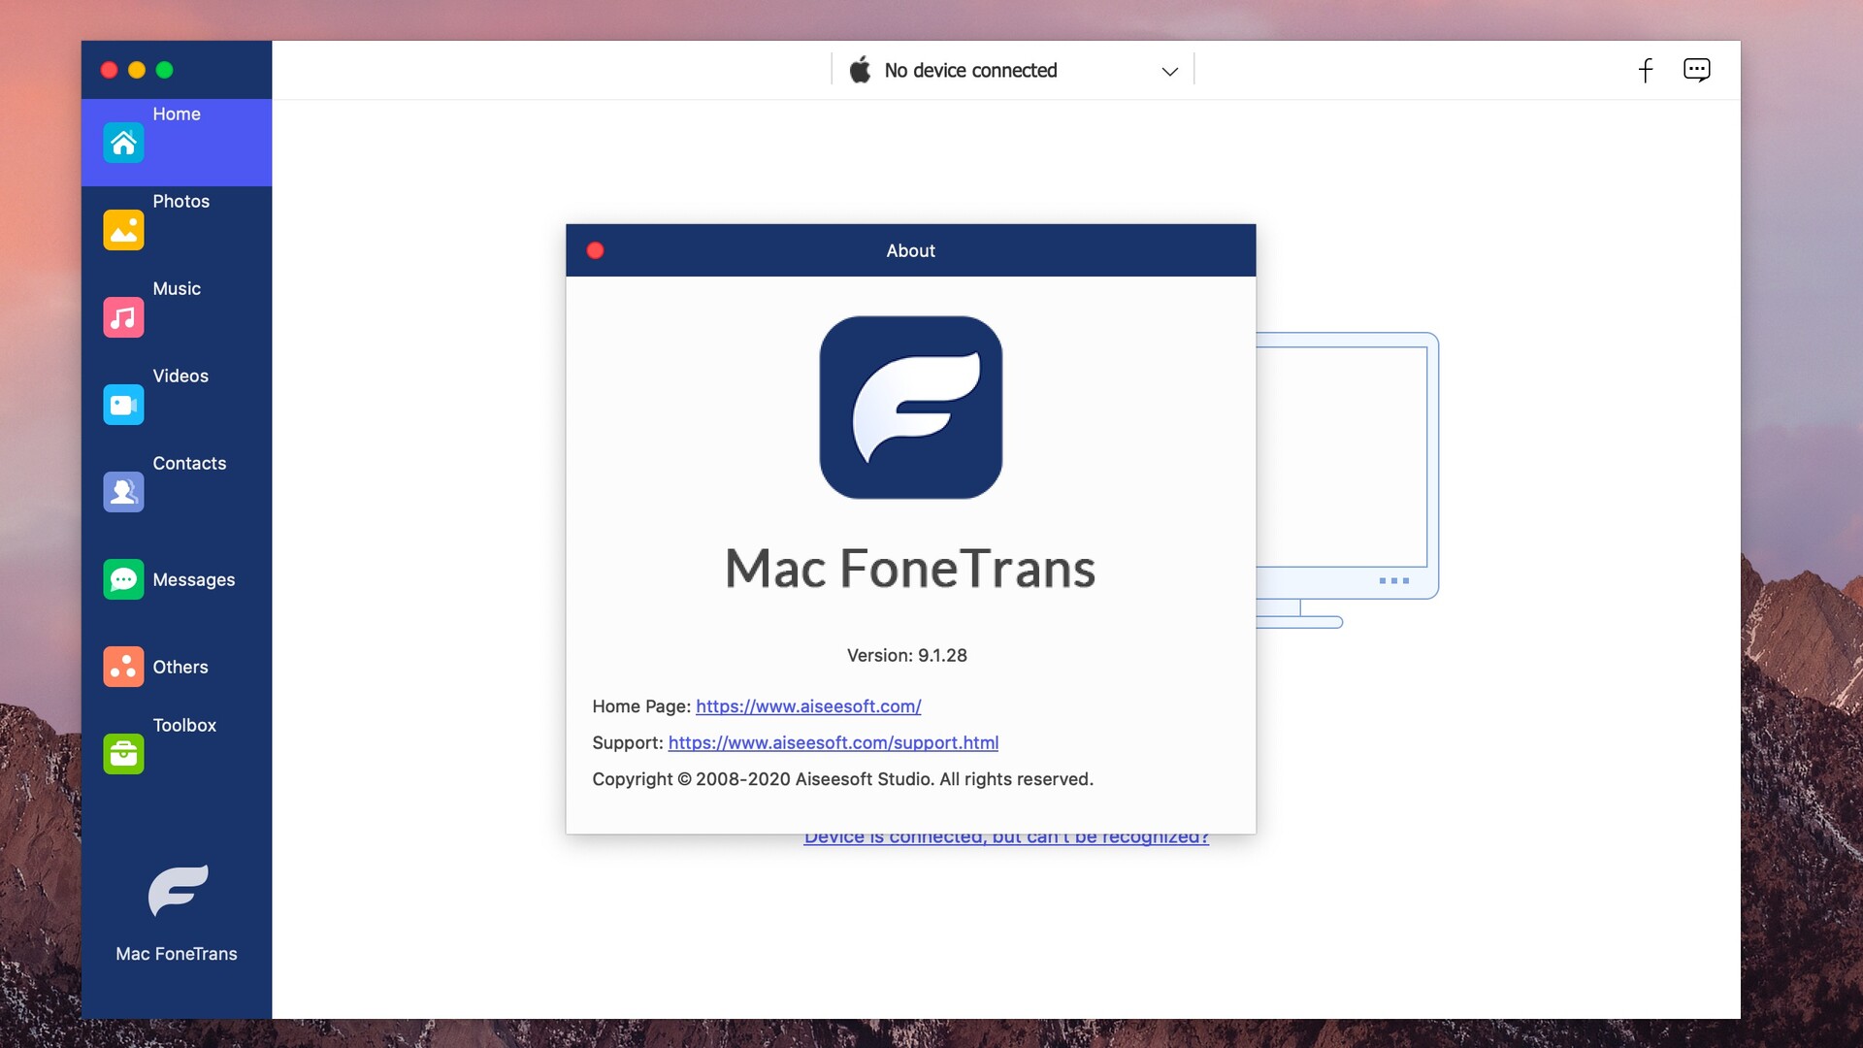
Task: Select the Messages label in sidebar
Action: point(194,579)
